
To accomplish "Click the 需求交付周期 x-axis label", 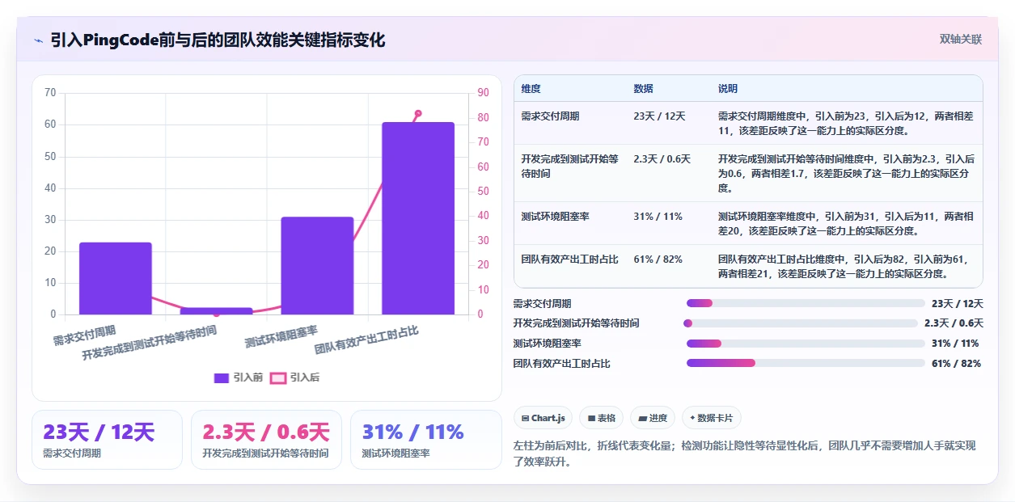I will (84, 335).
